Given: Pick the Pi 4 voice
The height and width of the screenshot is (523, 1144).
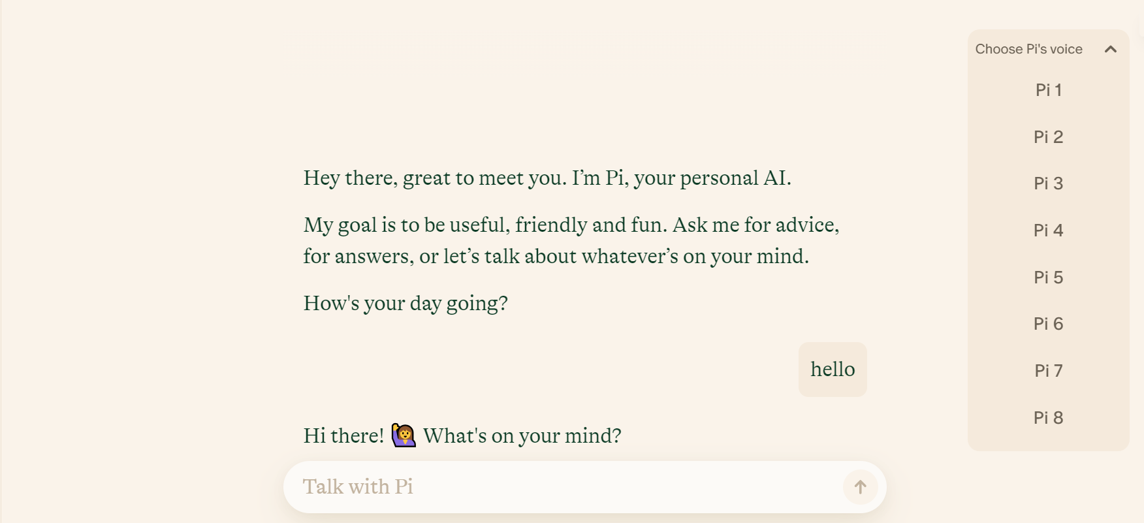Looking at the screenshot, I should click(x=1048, y=230).
